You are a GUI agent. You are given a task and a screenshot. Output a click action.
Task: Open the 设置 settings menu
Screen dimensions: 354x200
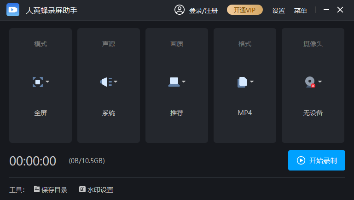tap(279, 10)
